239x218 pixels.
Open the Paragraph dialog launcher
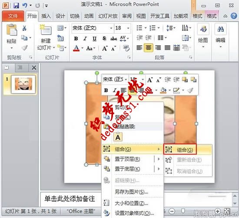(190, 57)
